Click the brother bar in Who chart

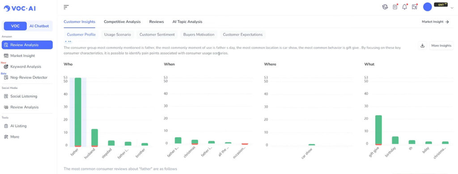tap(145, 145)
